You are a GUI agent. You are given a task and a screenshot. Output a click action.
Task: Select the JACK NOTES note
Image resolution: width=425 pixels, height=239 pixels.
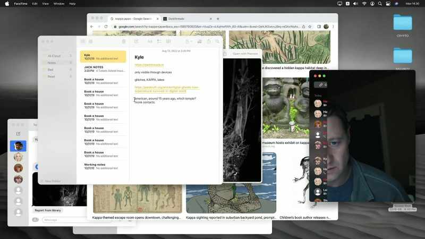[103, 69]
